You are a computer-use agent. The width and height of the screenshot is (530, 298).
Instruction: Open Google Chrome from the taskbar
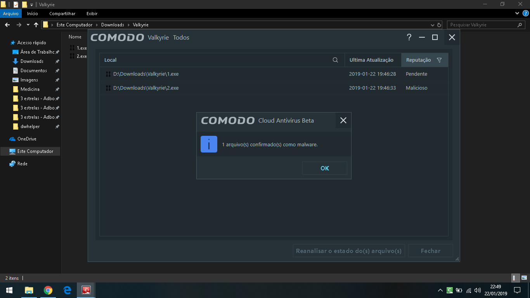click(x=48, y=290)
